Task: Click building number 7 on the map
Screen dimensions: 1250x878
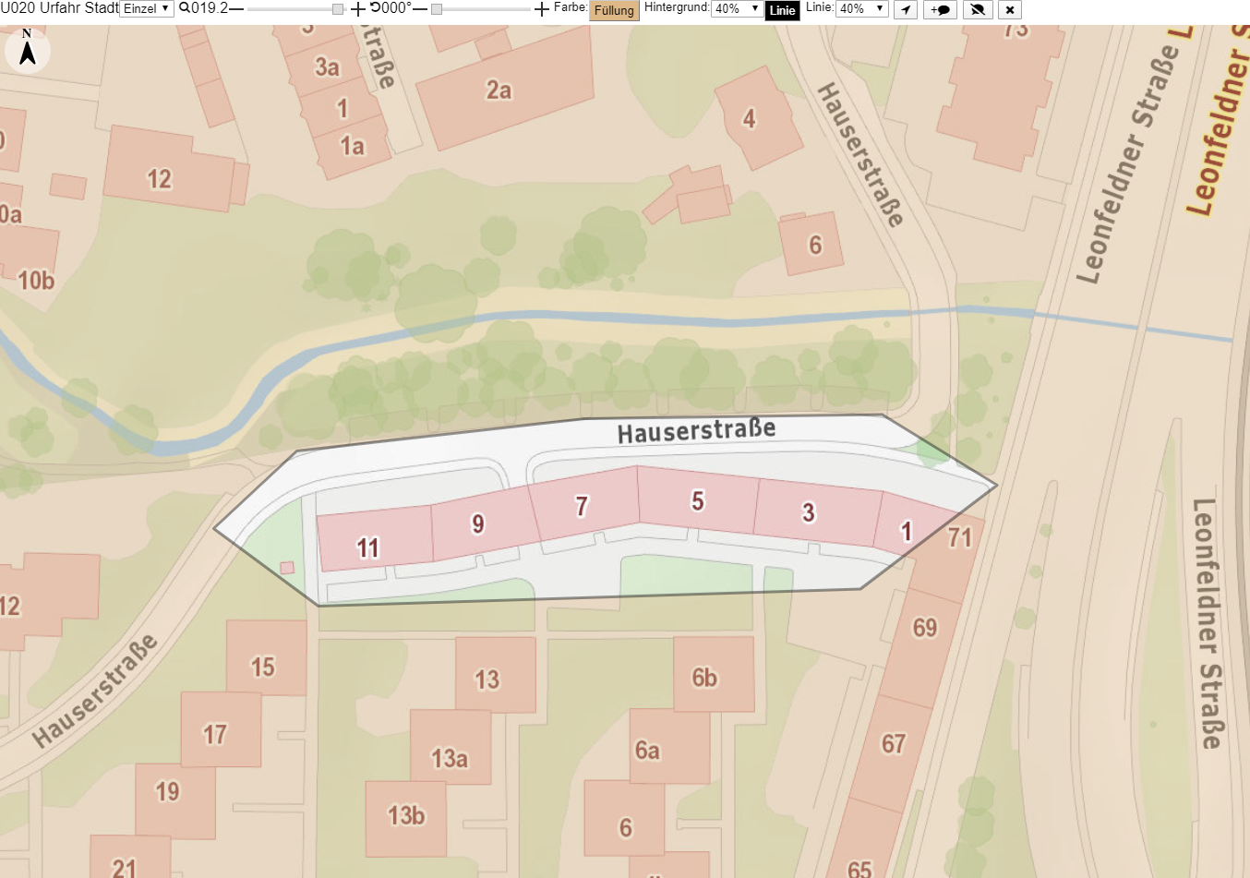Action: pyautogui.click(x=582, y=506)
